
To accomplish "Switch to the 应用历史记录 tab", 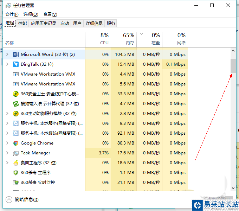I will click(x=44, y=24).
